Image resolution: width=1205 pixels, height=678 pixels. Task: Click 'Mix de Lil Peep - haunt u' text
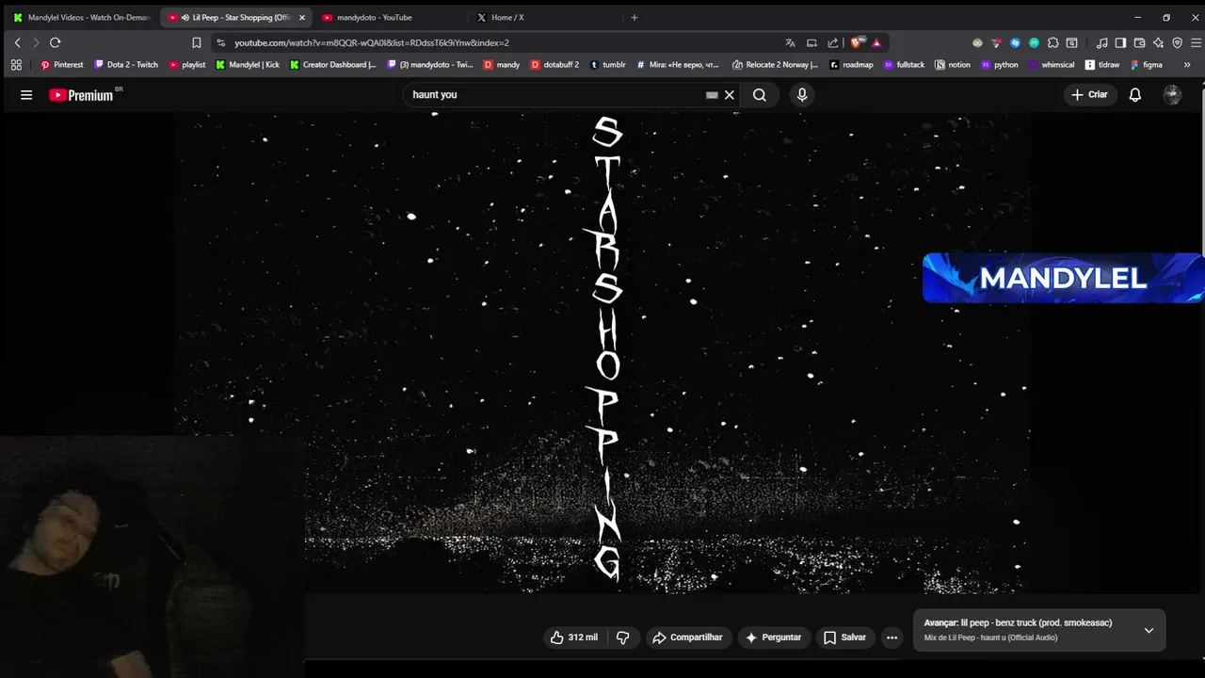[990, 638]
